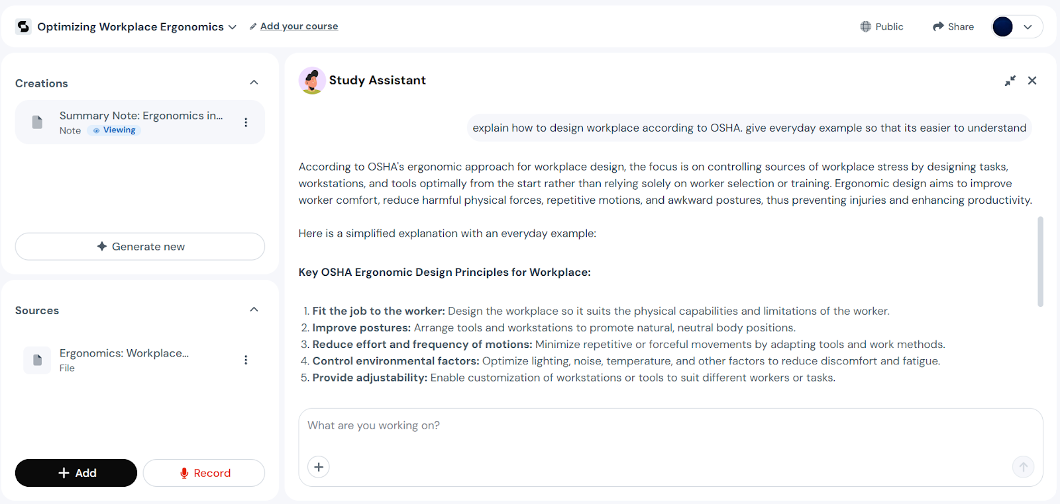Click the pencil icon beside Add your course
1060x504 pixels.
click(253, 26)
